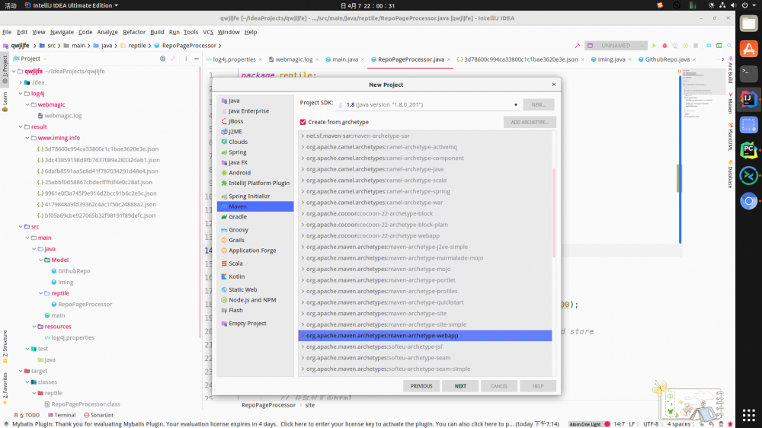Open the TODO tool window

tap(27, 415)
